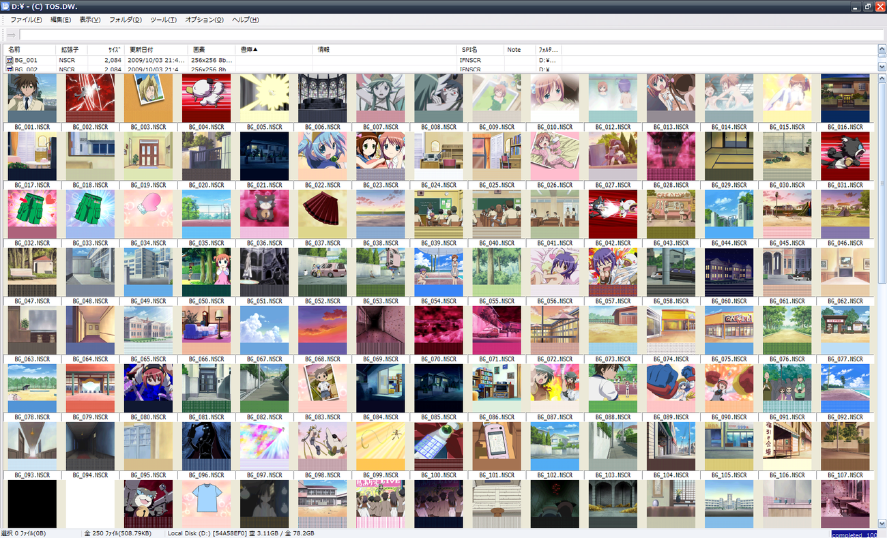The width and height of the screenshot is (887, 538).
Task: Click the application icon in title bar
Action: tap(5, 6)
